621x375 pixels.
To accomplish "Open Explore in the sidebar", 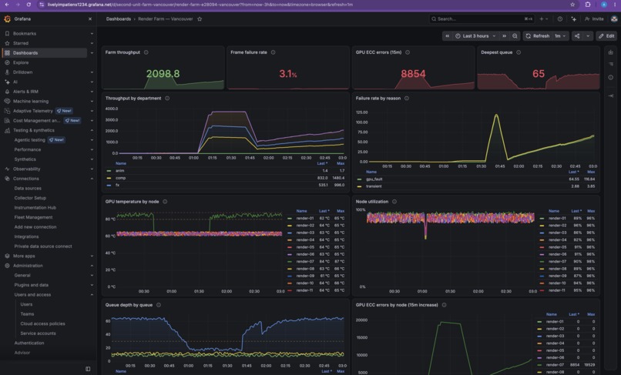I will pos(21,62).
